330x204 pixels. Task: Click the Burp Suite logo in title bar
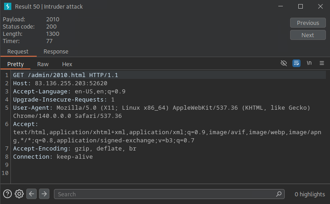coord(8,7)
